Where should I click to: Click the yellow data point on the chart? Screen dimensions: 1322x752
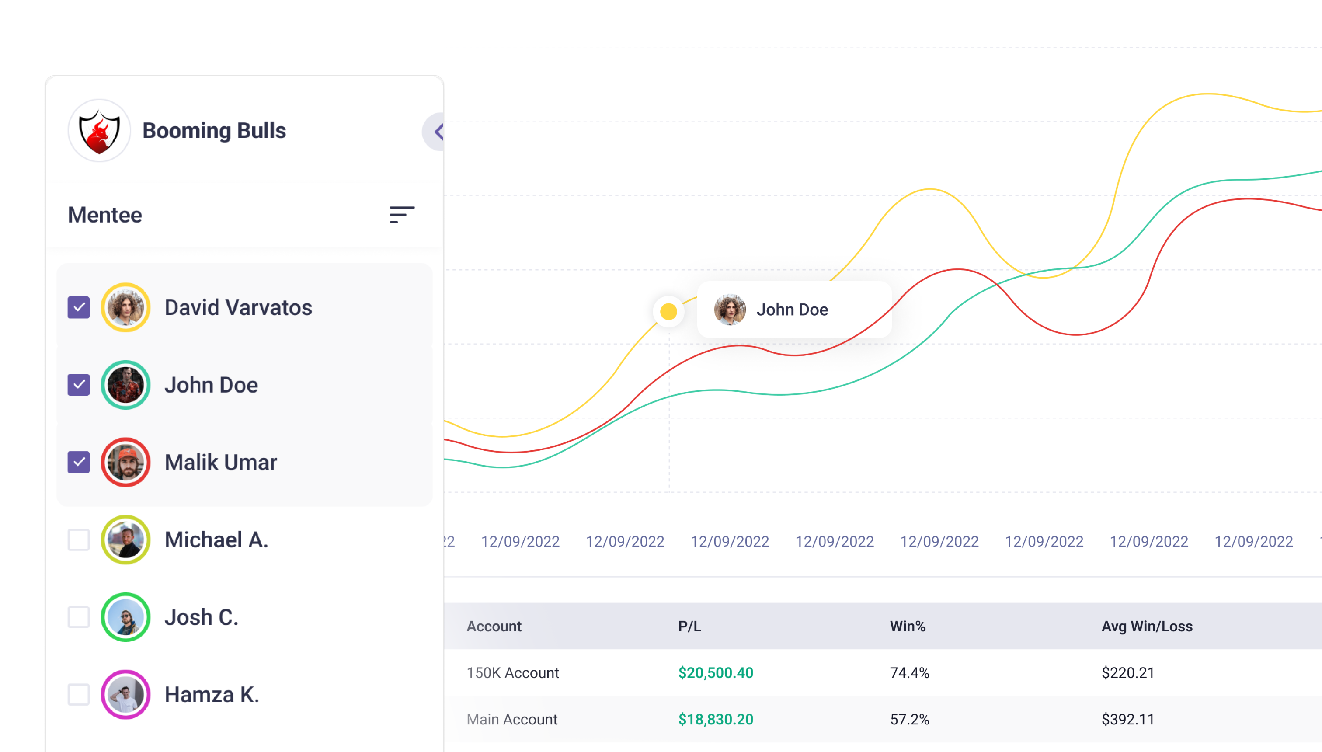tap(668, 311)
